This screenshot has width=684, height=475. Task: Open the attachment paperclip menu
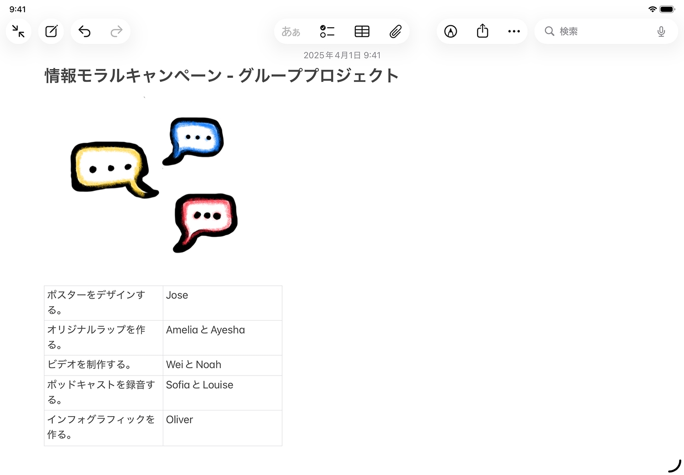coord(395,31)
